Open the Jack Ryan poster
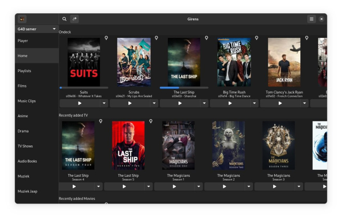The image size is (342, 220). pos(284,62)
